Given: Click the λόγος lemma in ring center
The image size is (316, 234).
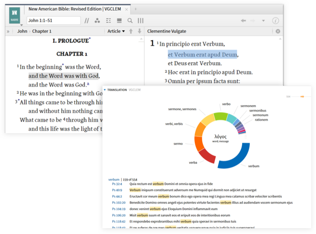Looking at the screenshot, I should click(x=220, y=137).
